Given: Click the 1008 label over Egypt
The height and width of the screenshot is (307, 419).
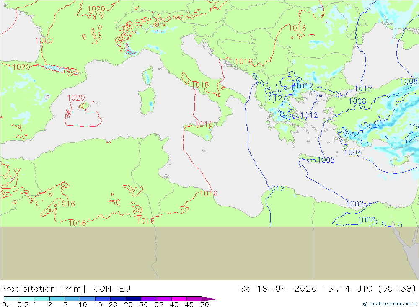Looking at the screenshot, I should tap(367, 220).
